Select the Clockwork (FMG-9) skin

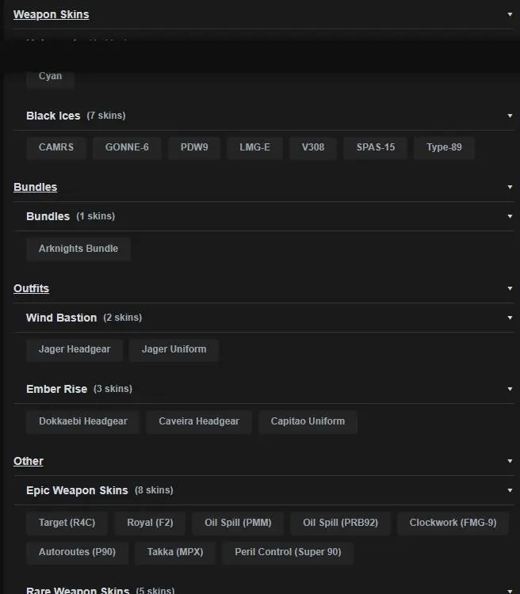click(453, 523)
